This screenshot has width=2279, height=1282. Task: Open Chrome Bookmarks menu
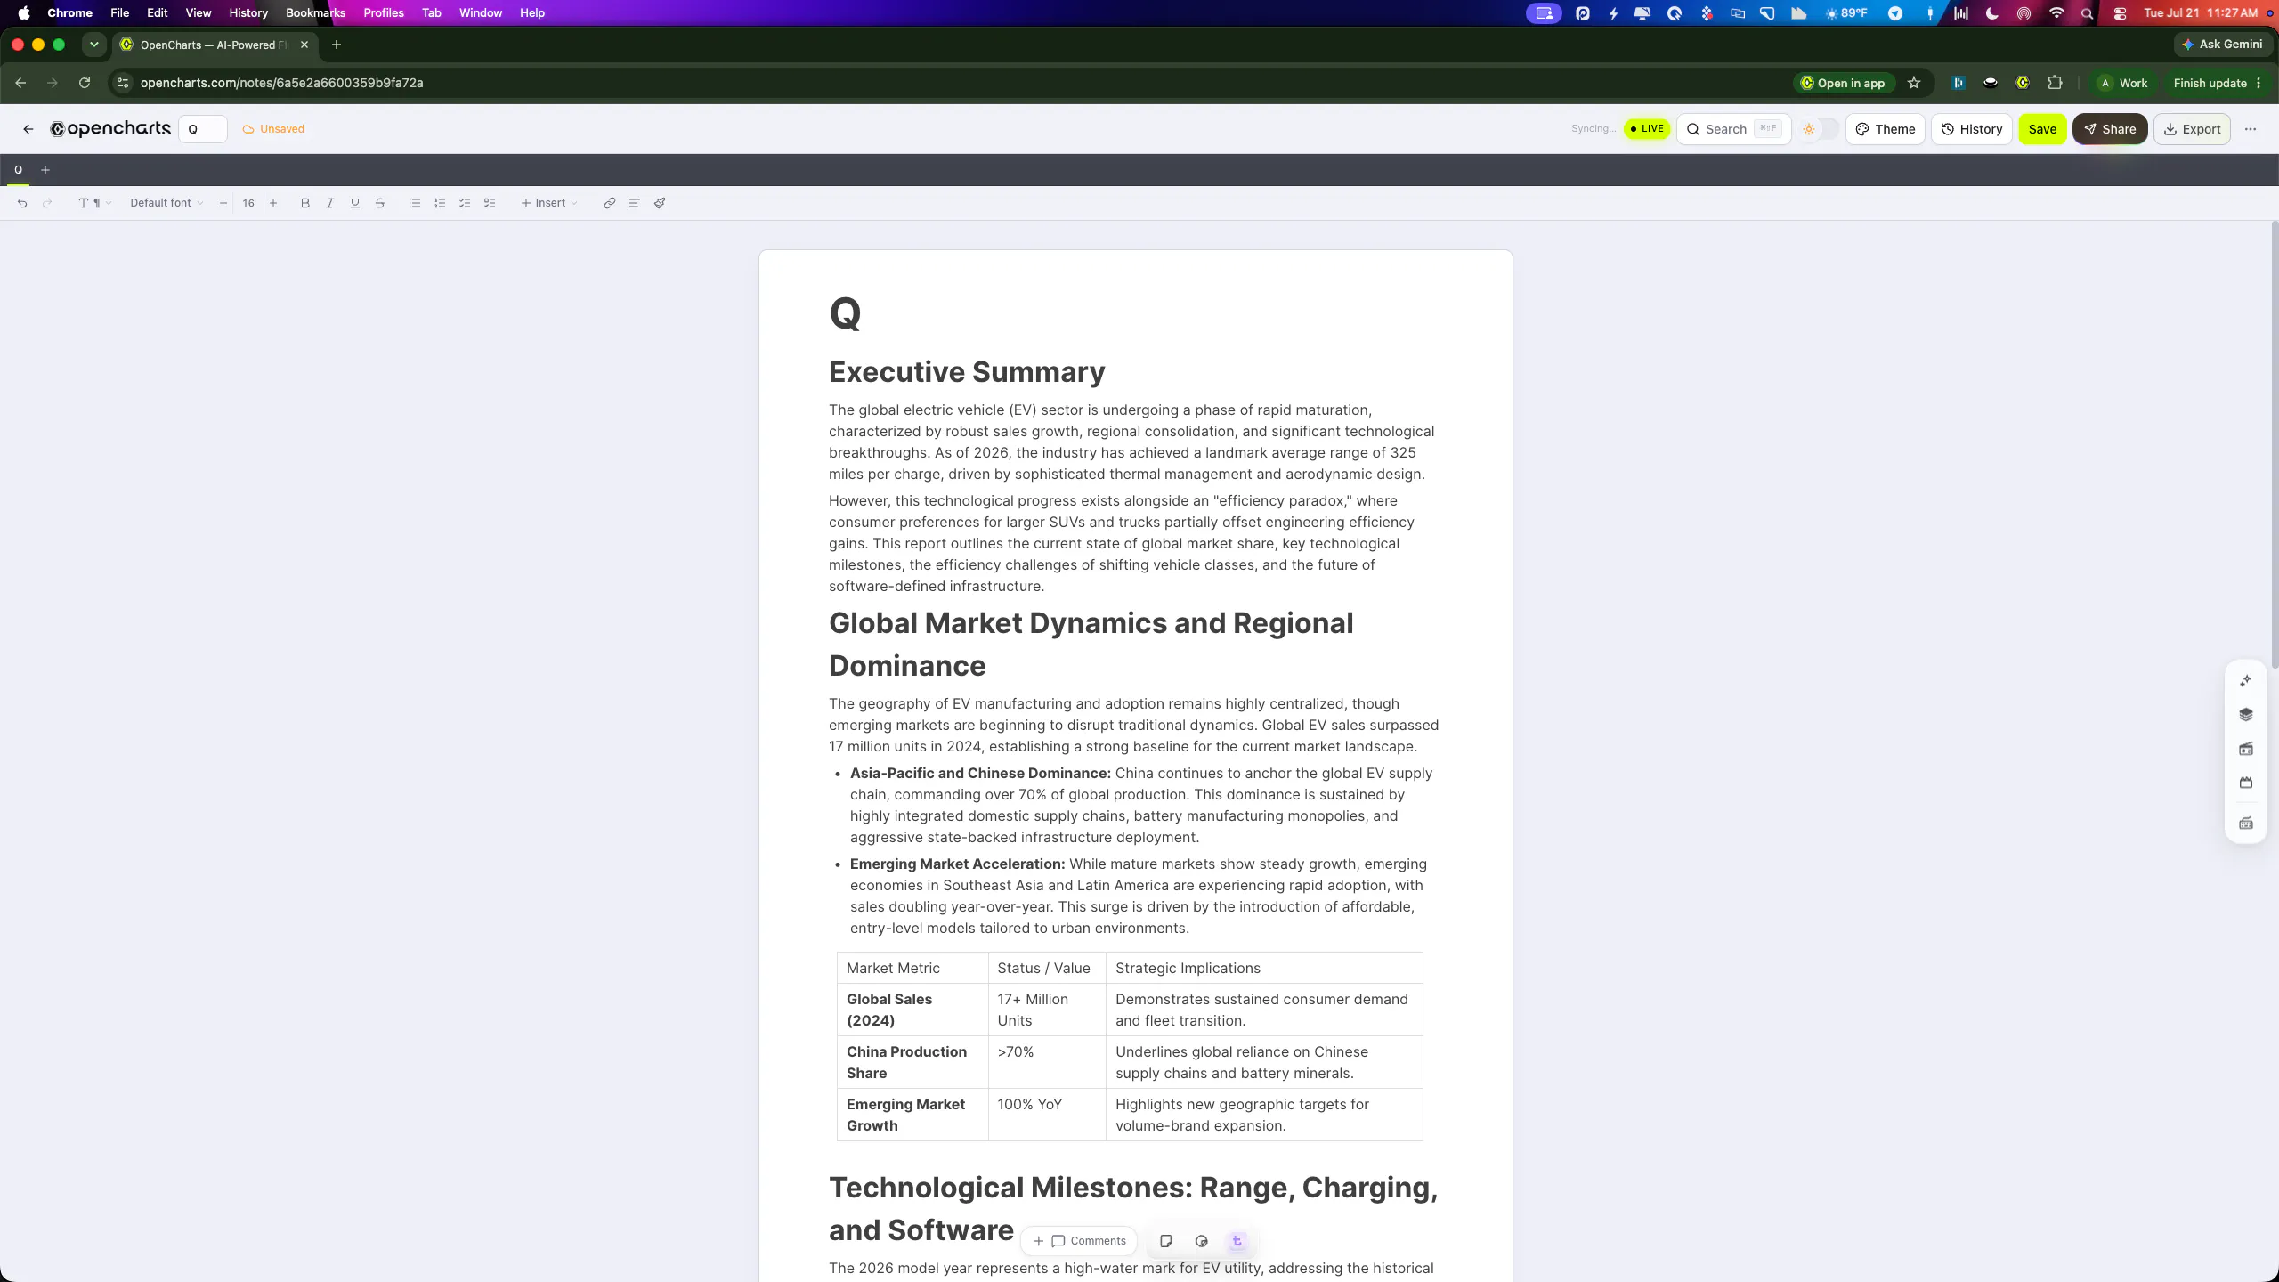point(315,12)
